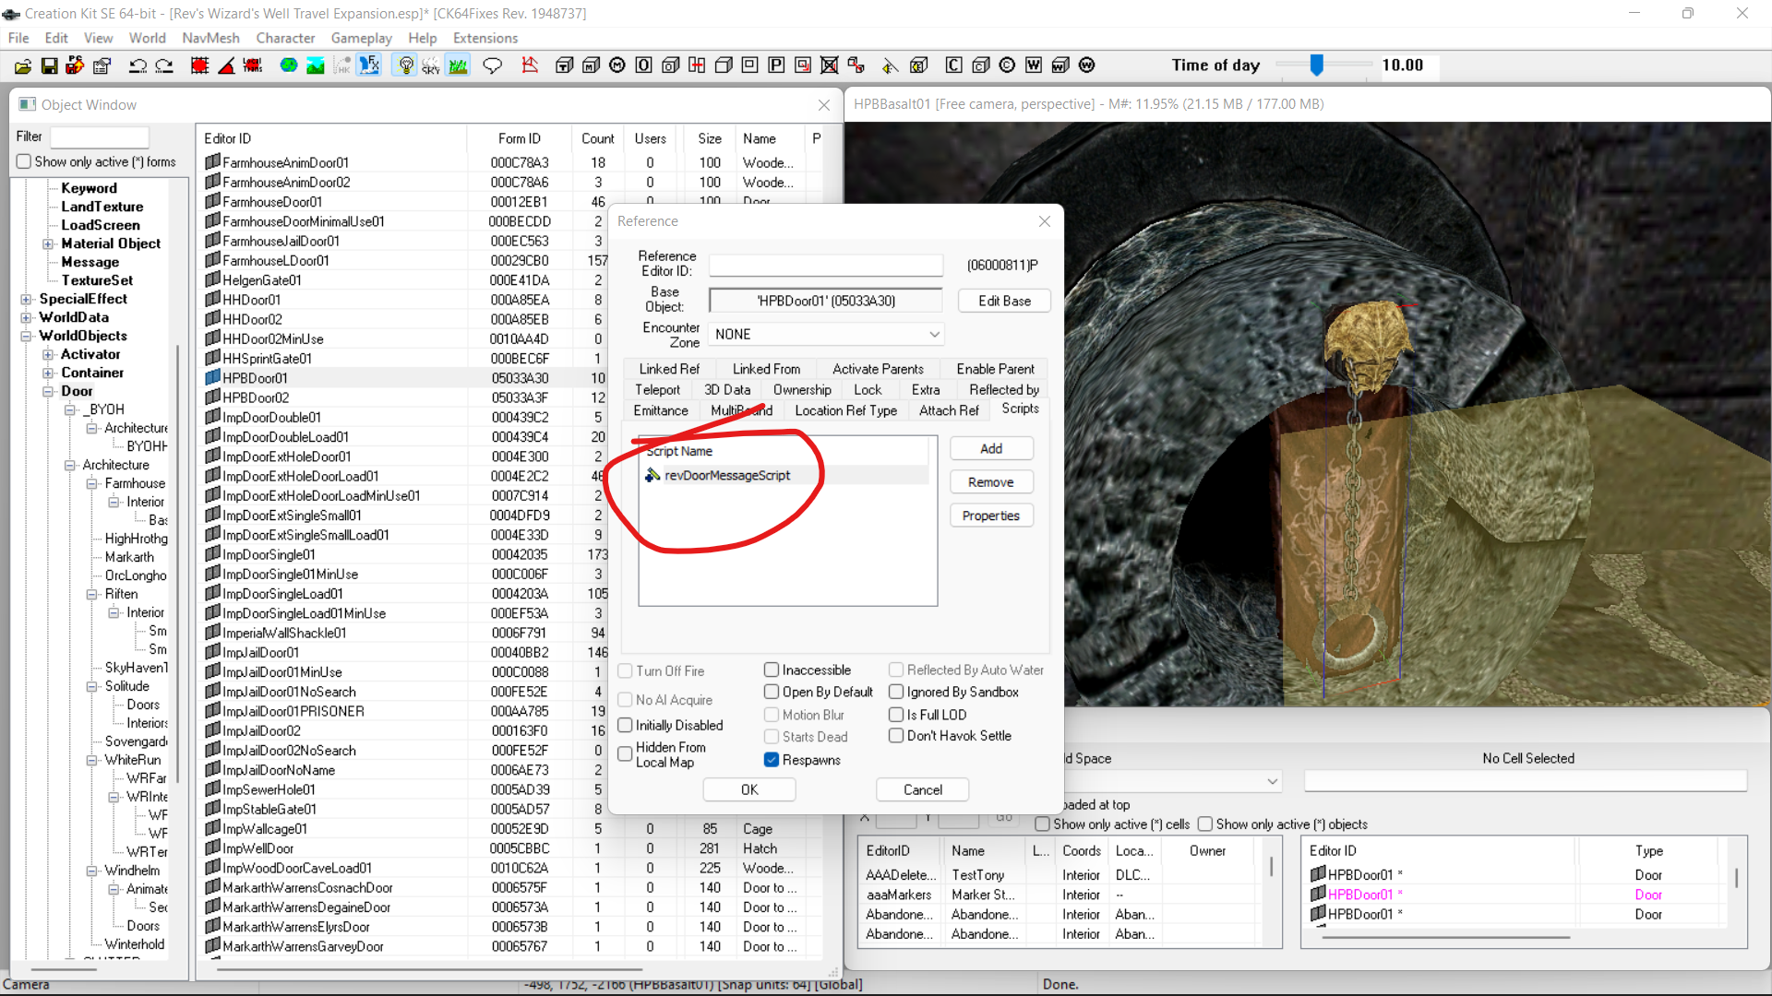
Task: Click the Time of day slider handle
Action: coord(1317,65)
